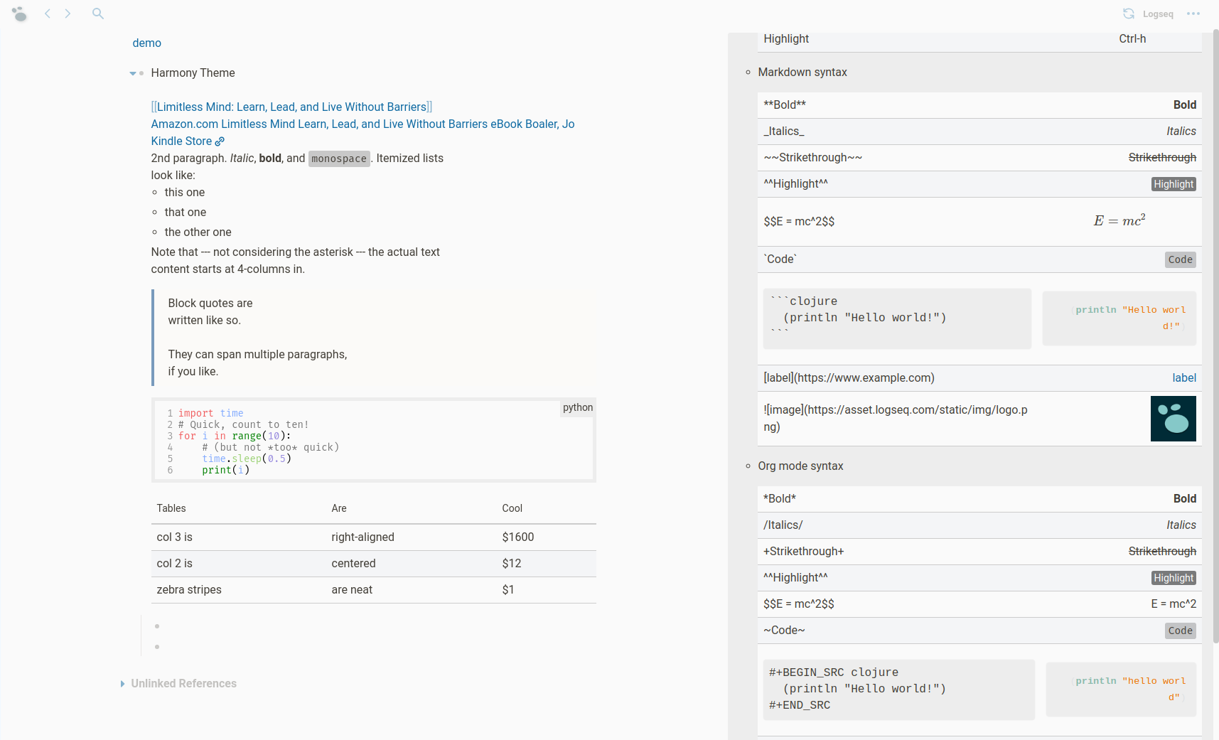Click the Harmony Theme block text

[x=193, y=73]
